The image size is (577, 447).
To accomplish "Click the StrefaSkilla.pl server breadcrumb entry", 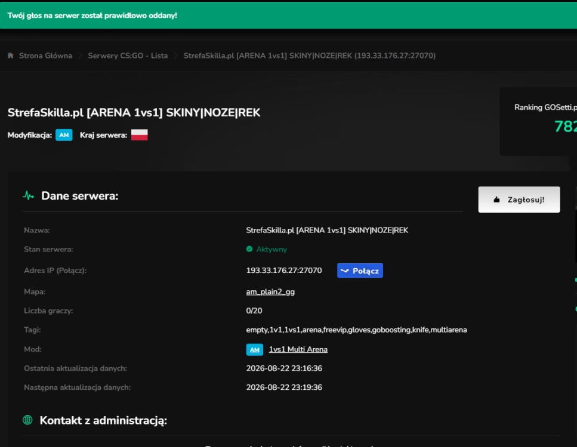I will point(310,55).
